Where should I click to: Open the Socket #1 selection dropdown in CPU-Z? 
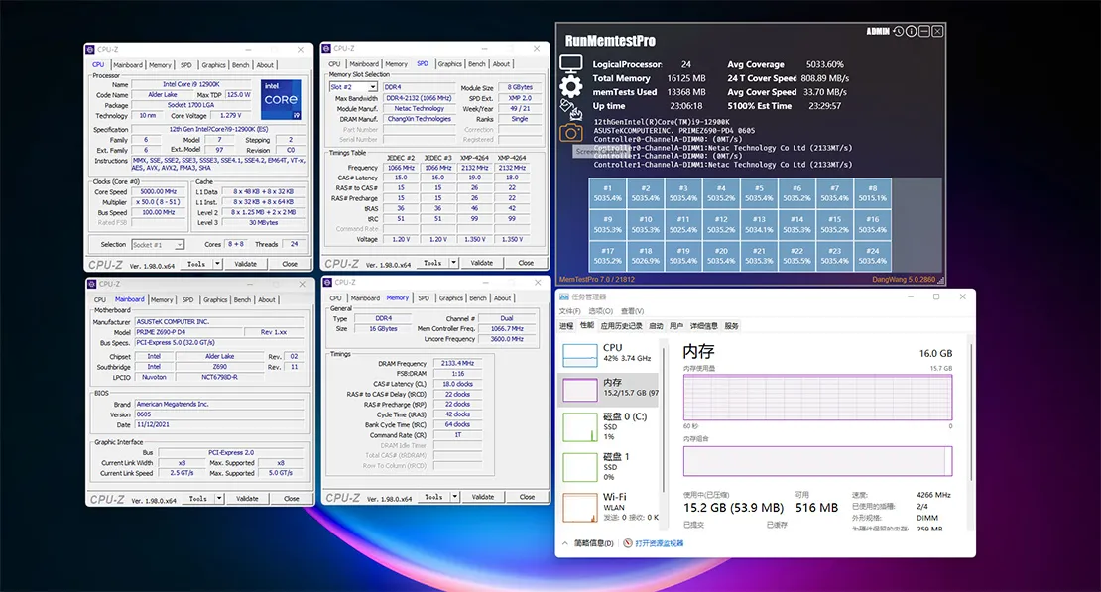(180, 244)
